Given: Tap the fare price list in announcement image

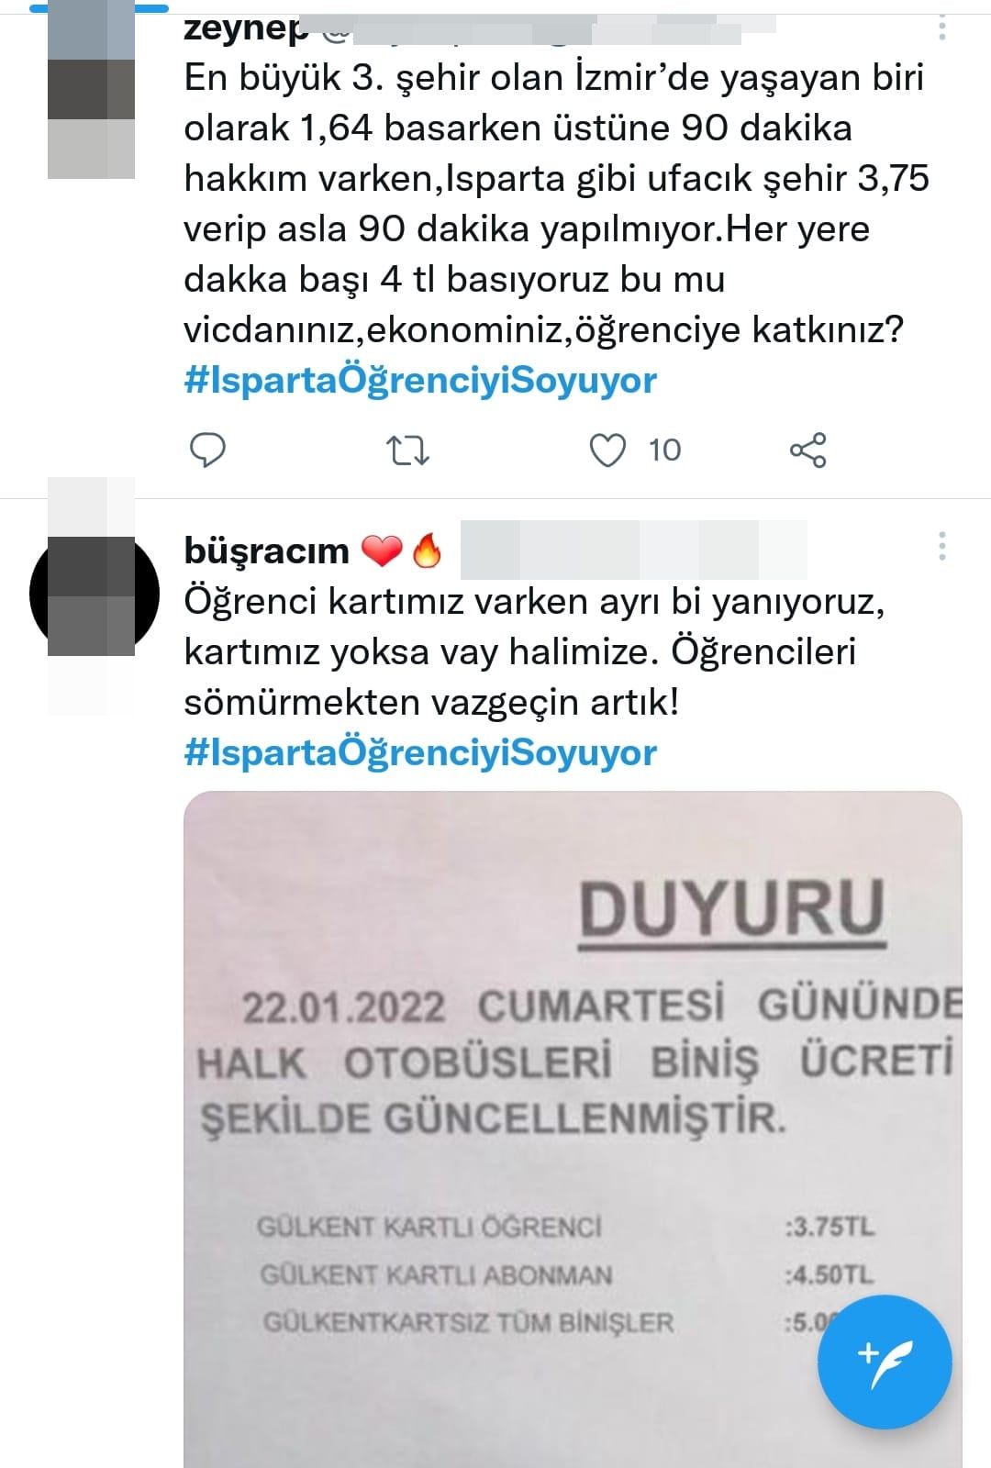Looking at the screenshot, I should [x=566, y=1274].
